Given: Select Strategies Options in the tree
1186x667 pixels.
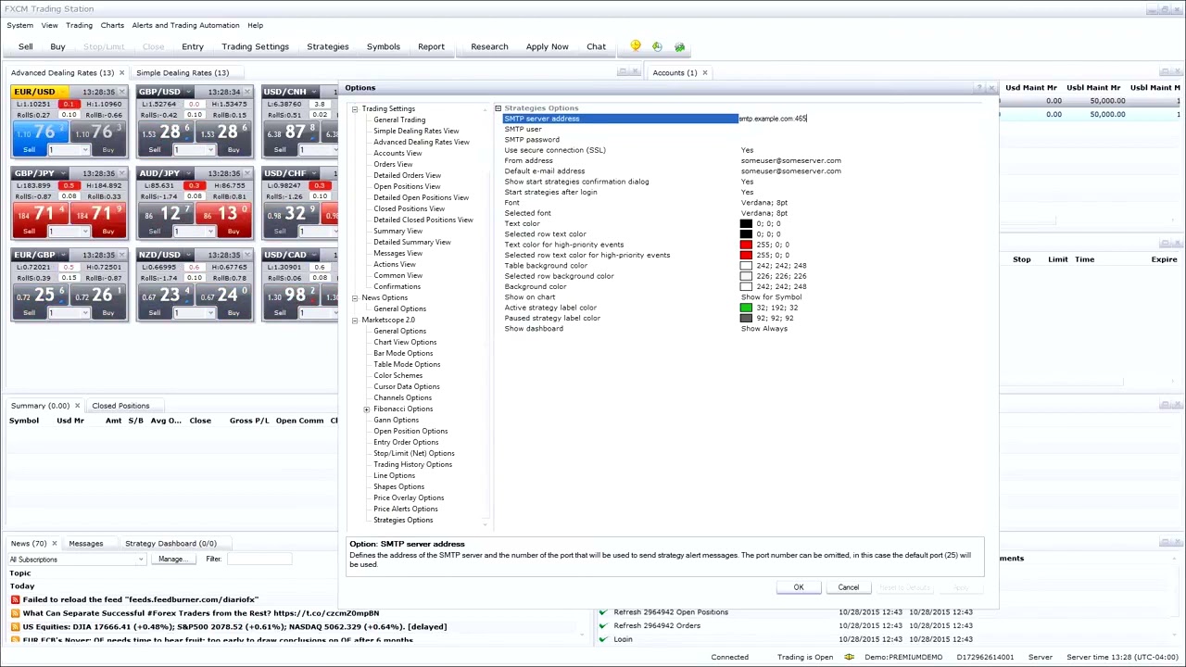Looking at the screenshot, I should coord(403,521).
